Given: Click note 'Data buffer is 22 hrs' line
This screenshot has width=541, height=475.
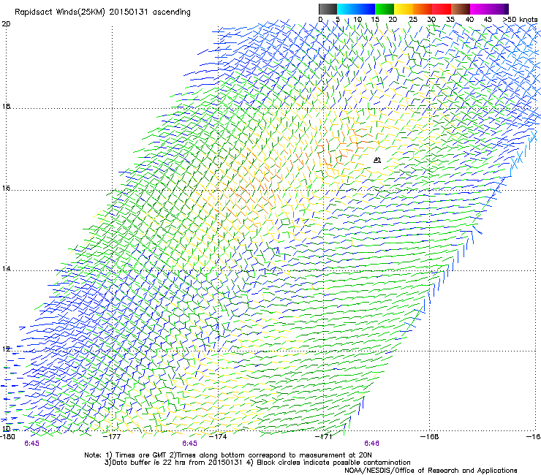Looking at the screenshot, I should pos(257,463).
